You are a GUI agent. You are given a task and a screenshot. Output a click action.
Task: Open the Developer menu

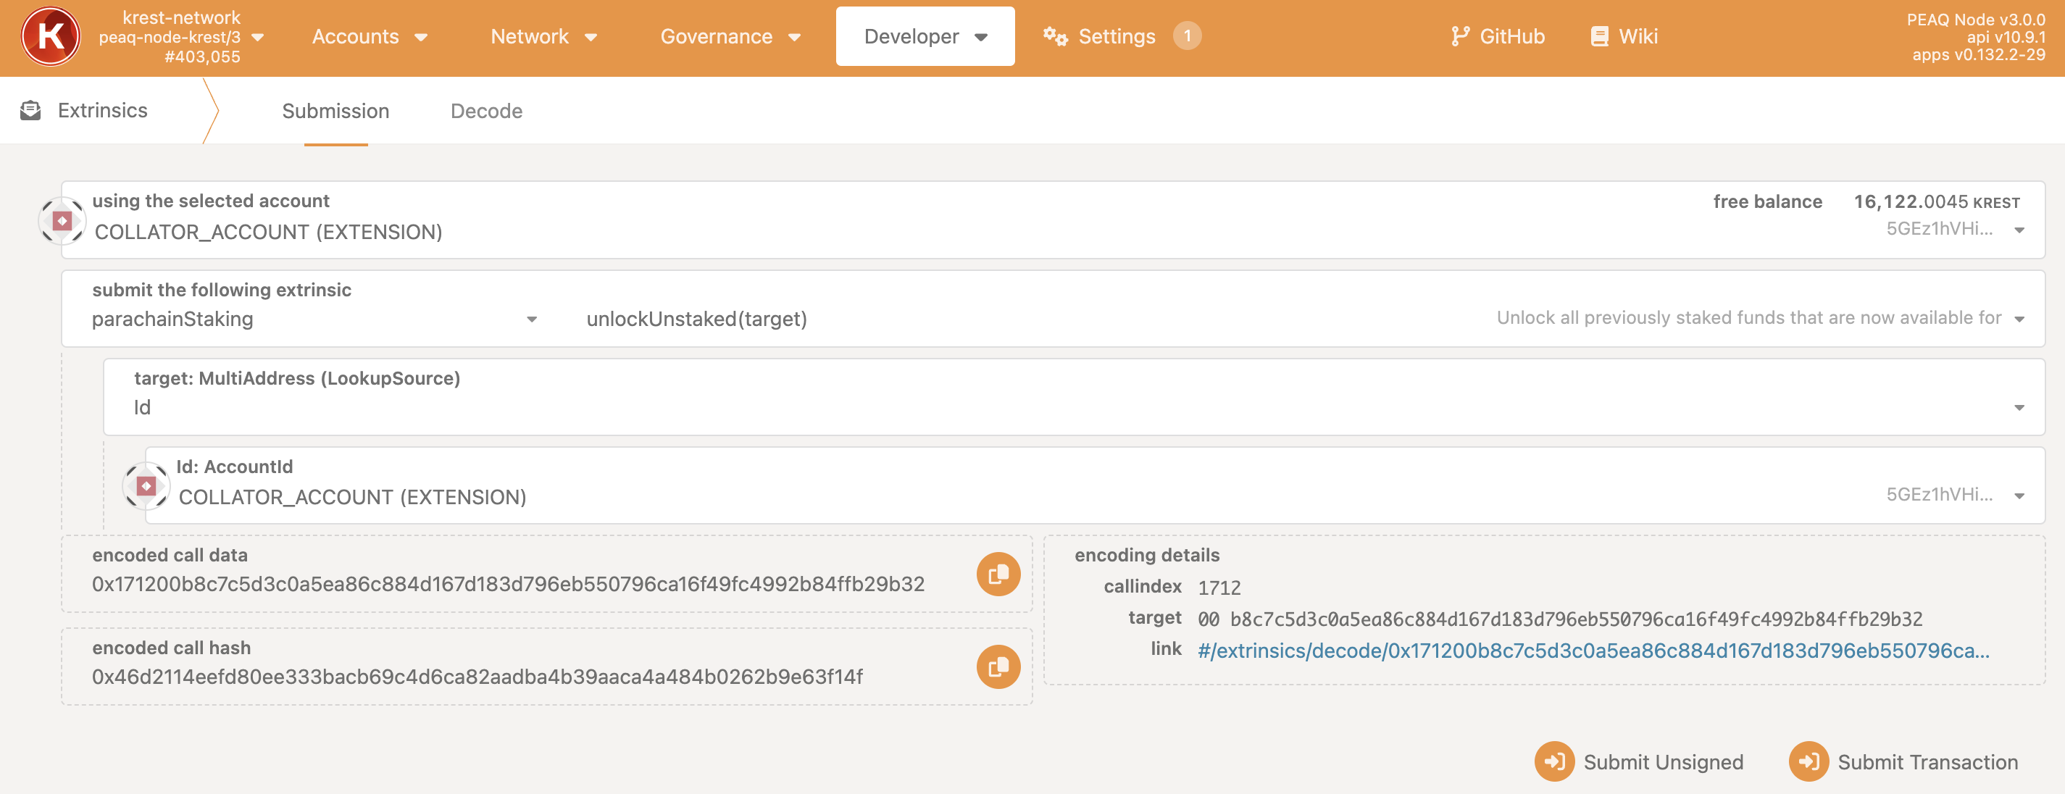click(925, 36)
